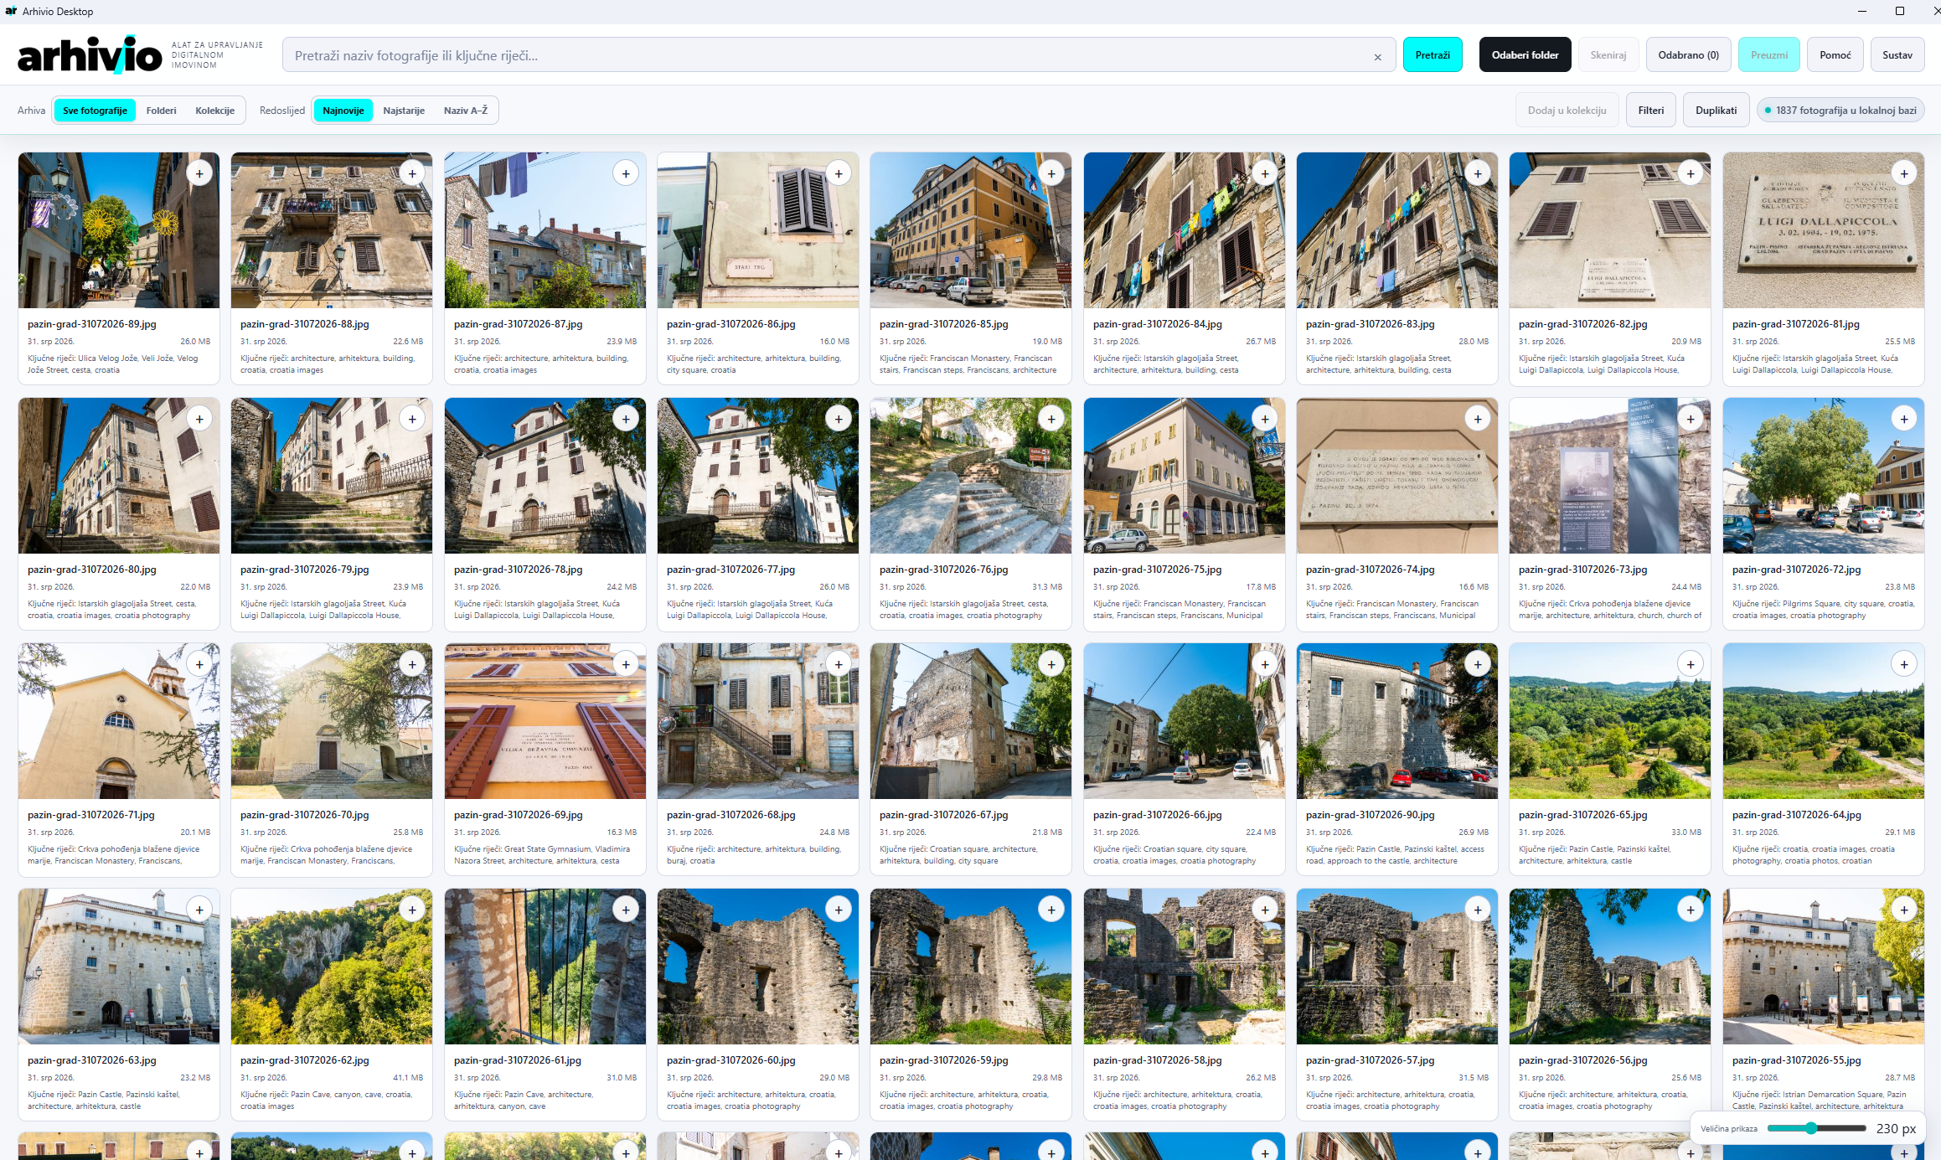This screenshot has height=1160, width=1941.
Task: Click filename pazin-grad-31072026-56.jpg
Action: [1582, 1060]
